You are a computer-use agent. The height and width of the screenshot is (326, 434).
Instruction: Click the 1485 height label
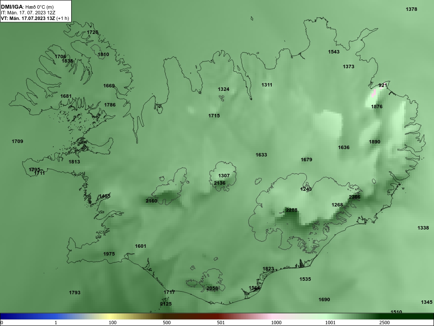click(105, 196)
